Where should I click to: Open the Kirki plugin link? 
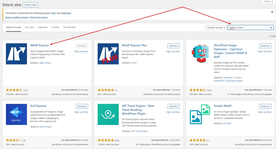(x=54, y=13)
